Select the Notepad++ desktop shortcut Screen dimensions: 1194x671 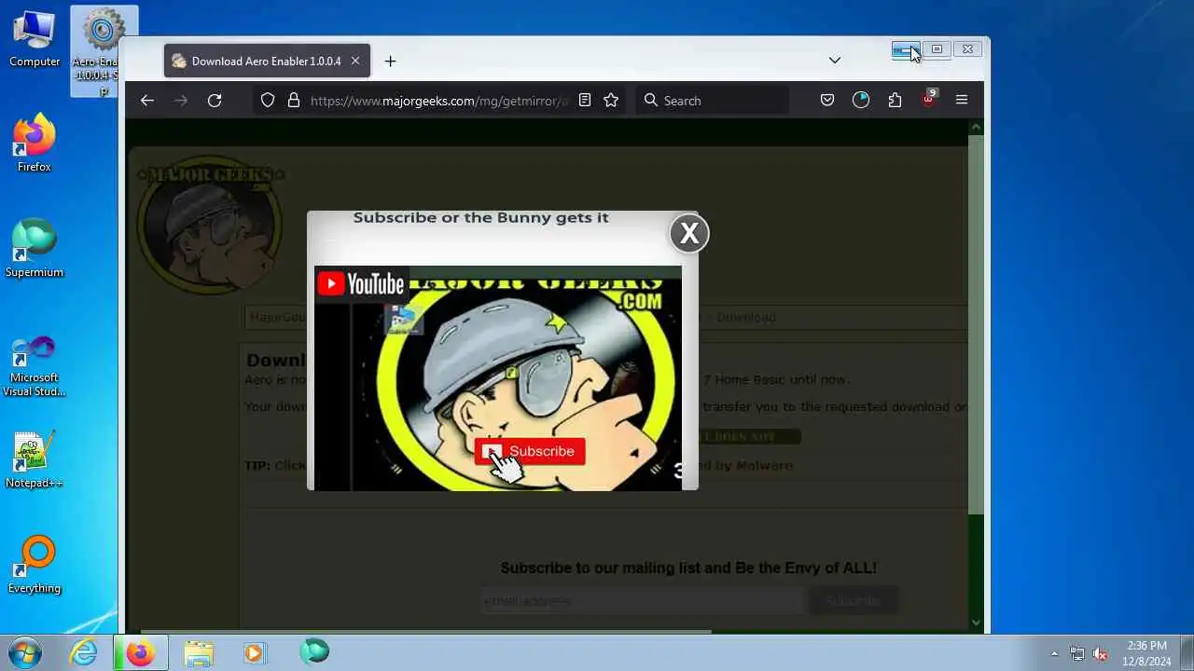tap(35, 460)
